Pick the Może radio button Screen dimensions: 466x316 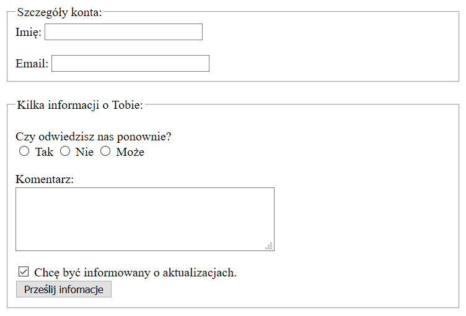click(105, 151)
